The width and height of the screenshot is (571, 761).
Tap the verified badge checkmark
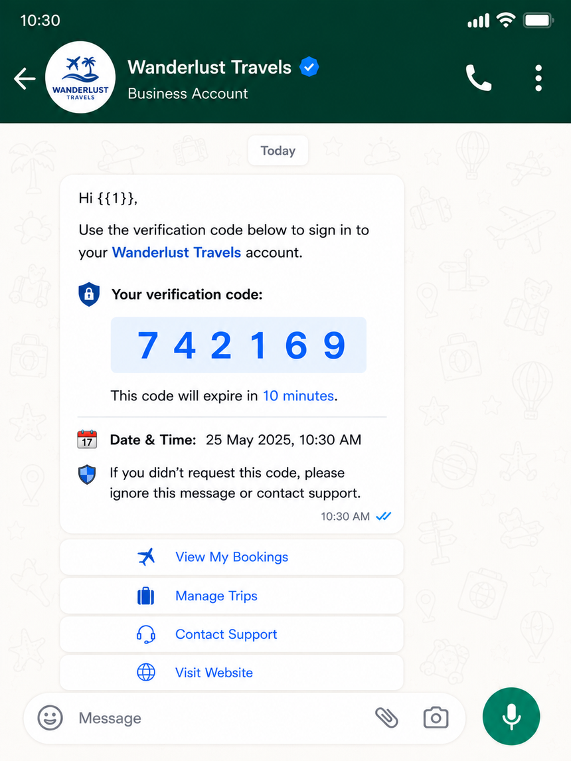coord(309,67)
